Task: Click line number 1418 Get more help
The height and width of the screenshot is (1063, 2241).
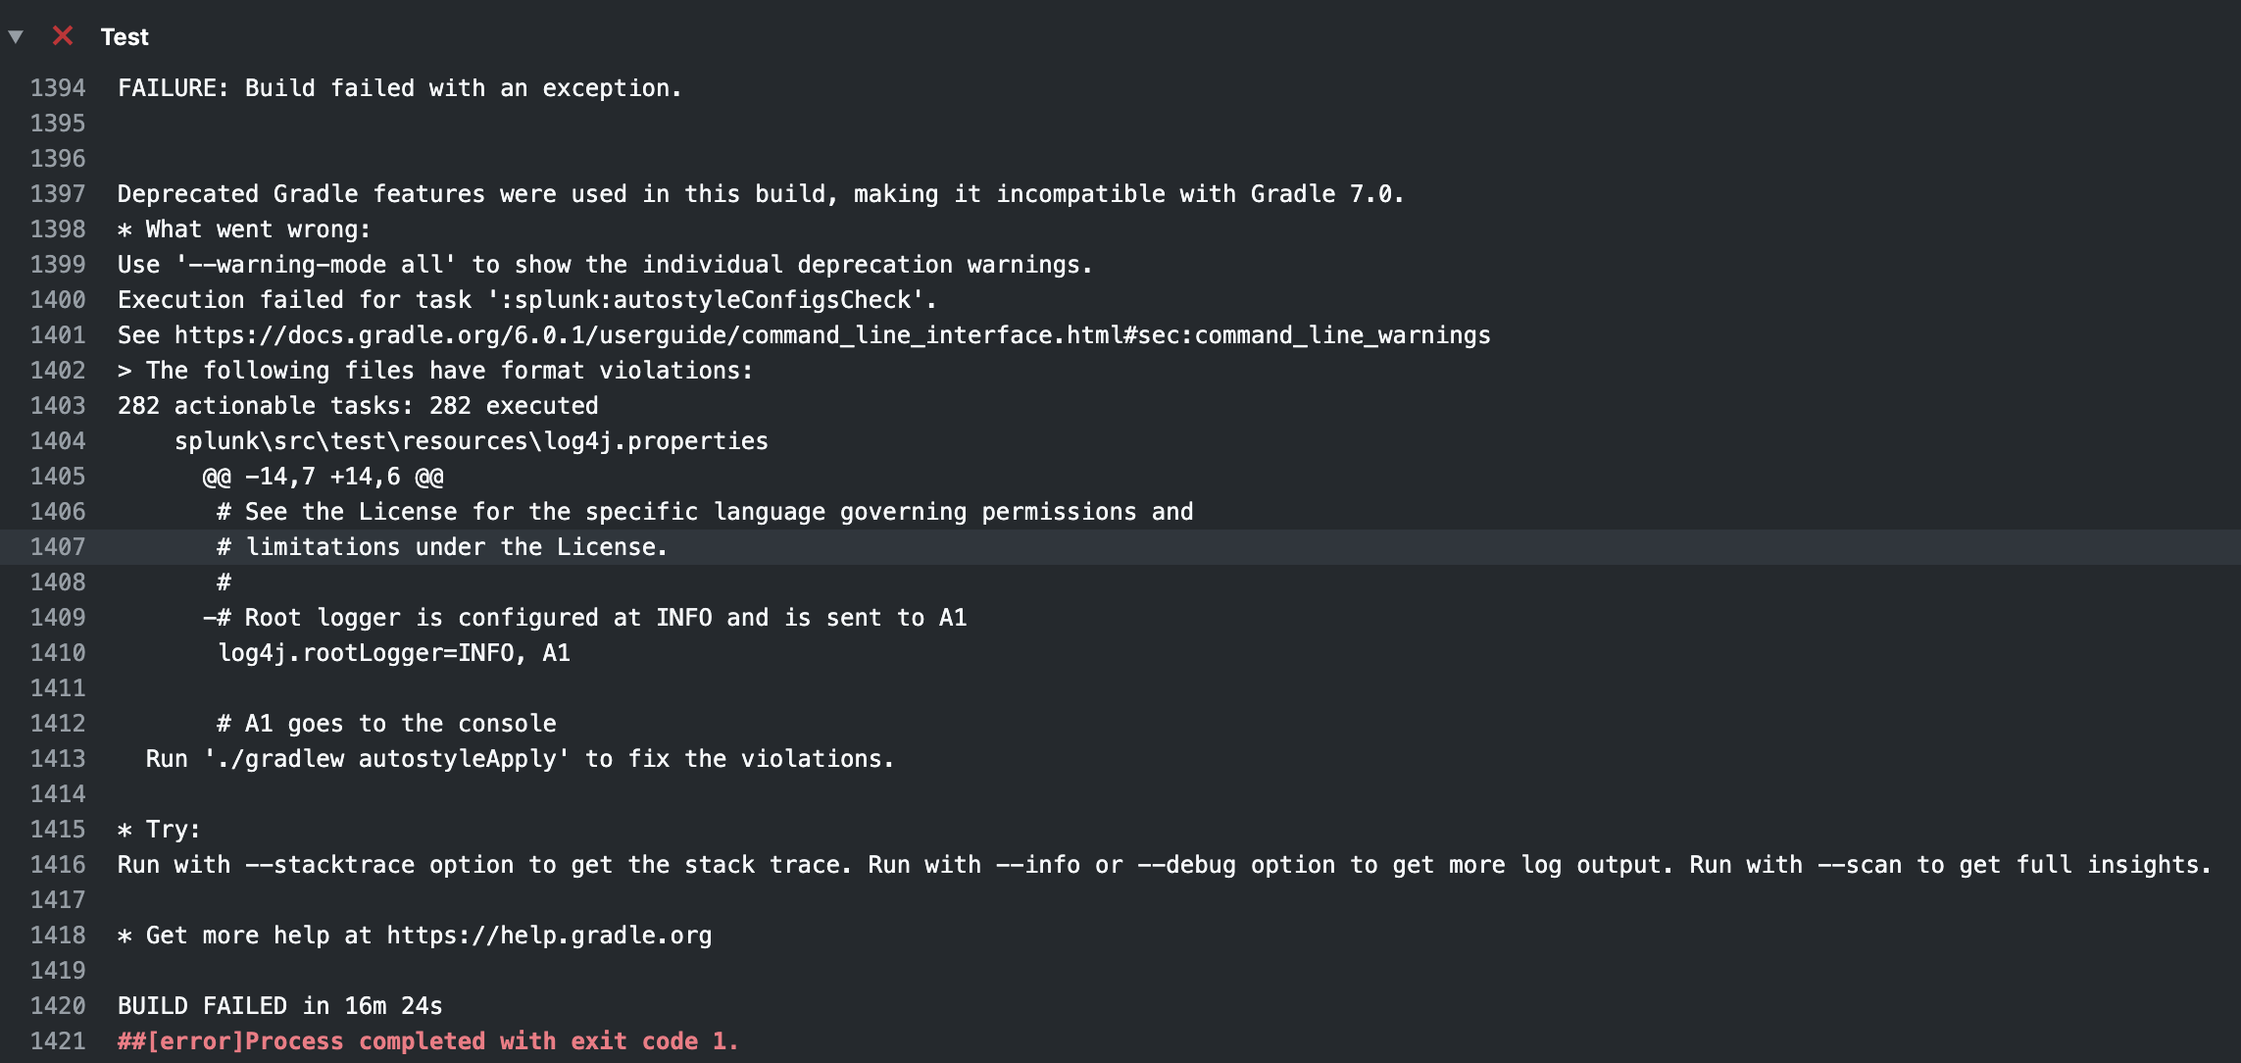Action: point(58,936)
